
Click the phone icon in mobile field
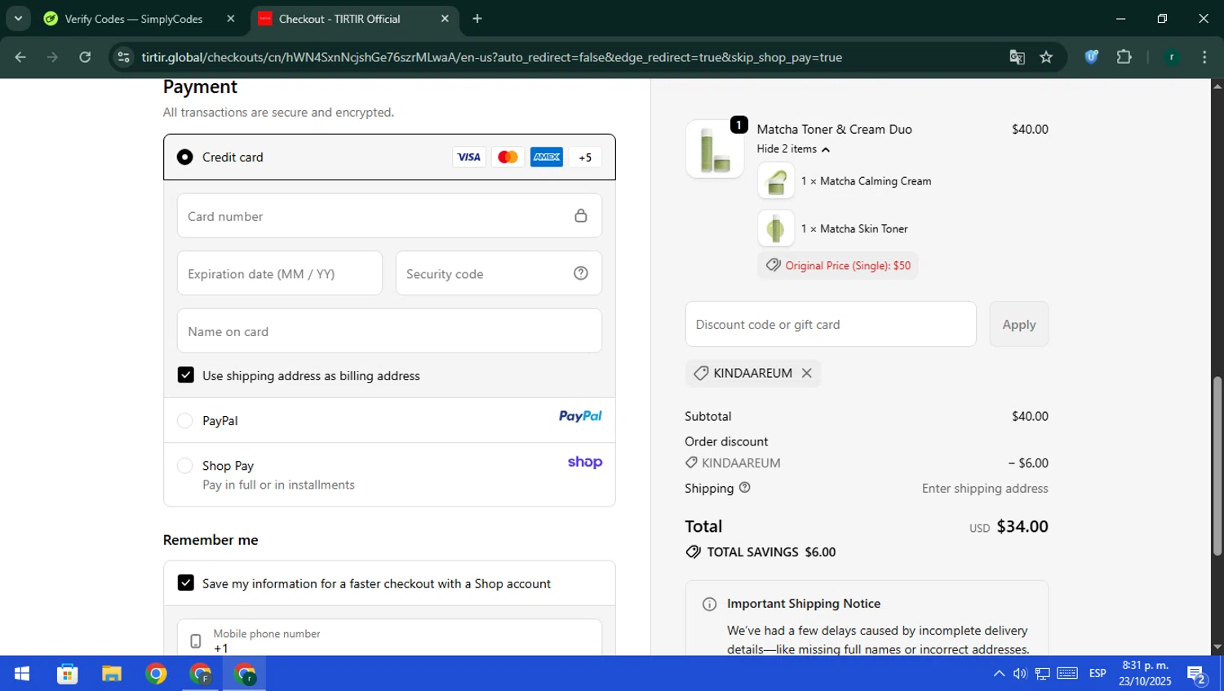point(196,641)
